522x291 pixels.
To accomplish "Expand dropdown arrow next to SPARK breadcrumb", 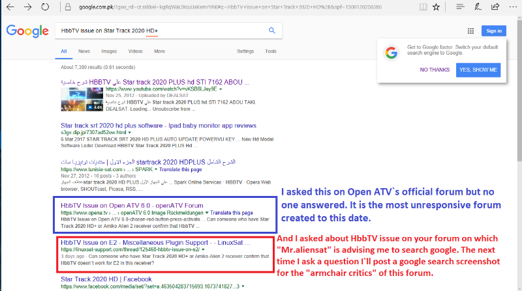I will pyautogui.click(x=156, y=169).
